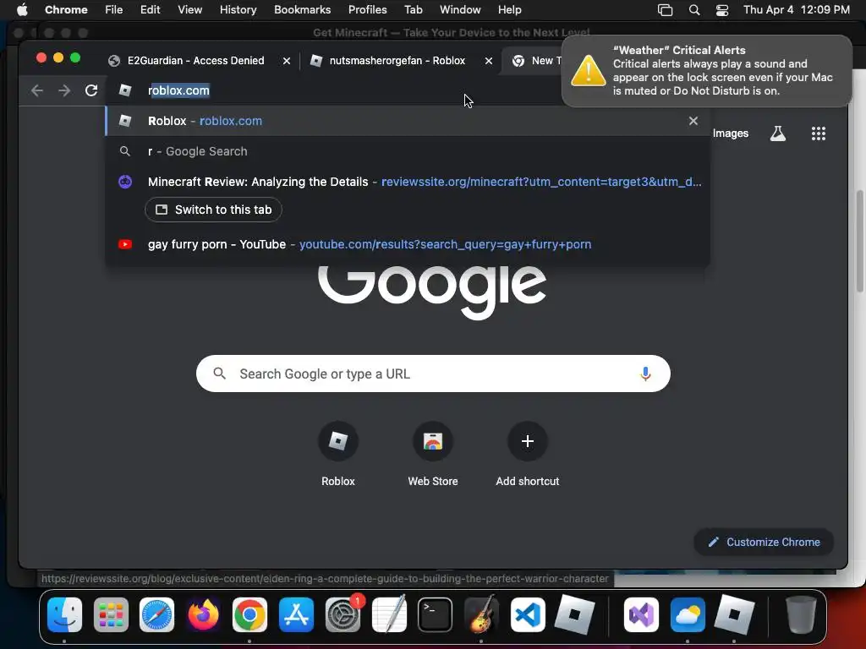Click the Google search box
Screen dimensions: 866x649
(433, 374)
